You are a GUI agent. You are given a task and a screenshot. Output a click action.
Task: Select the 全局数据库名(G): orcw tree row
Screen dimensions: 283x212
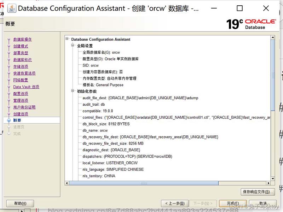[x=101, y=52]
